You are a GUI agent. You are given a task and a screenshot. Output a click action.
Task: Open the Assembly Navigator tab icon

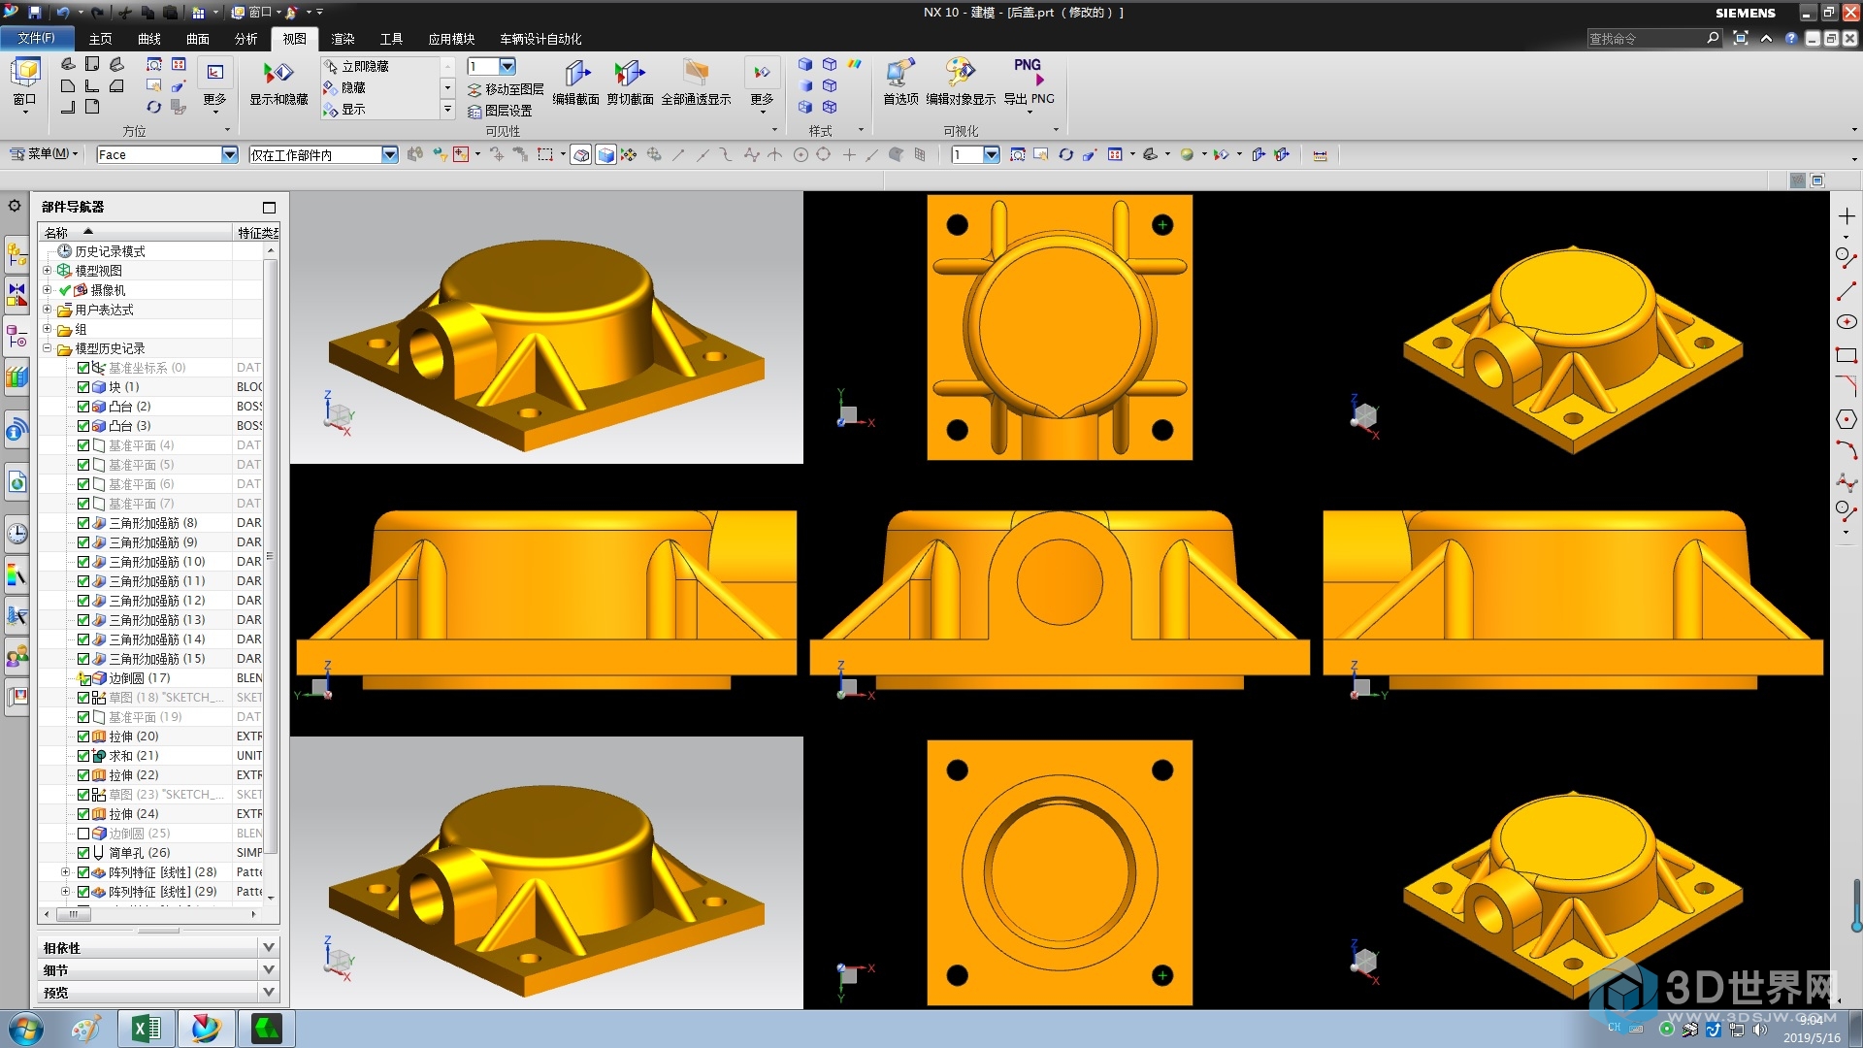click(x=16, y=254)
